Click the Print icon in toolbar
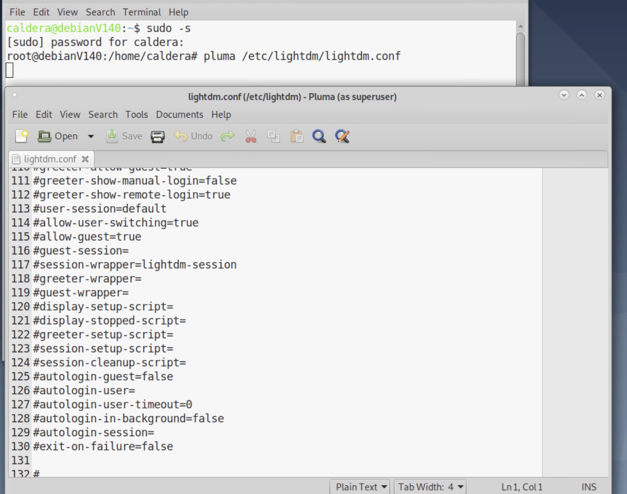Viewport: 627px width, 494px height. coord(158,136)
